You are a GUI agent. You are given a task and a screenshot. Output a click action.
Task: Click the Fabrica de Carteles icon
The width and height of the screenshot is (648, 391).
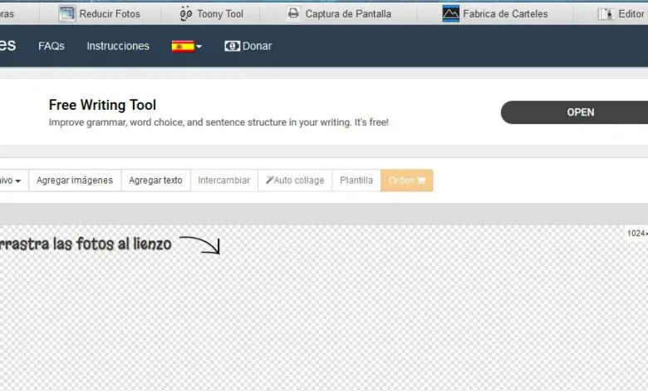coord(451,13)
